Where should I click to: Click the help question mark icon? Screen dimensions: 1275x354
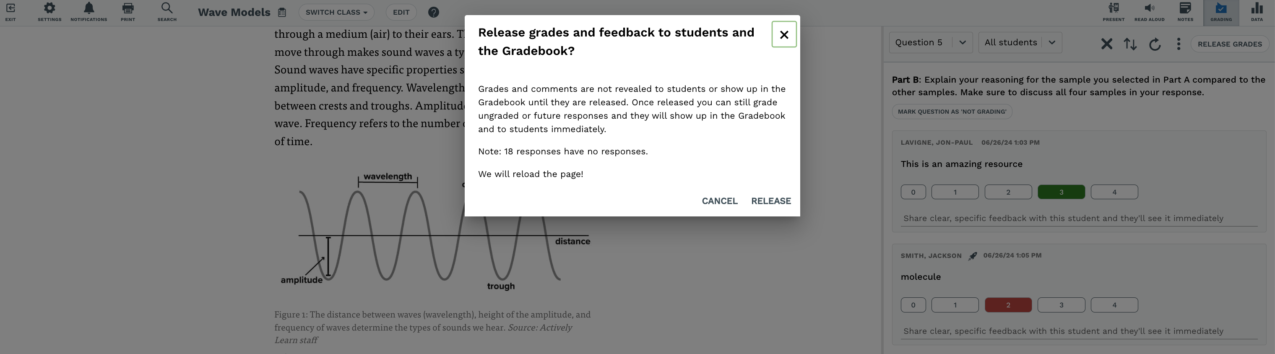pyautogui.click(x=434, y=13)
